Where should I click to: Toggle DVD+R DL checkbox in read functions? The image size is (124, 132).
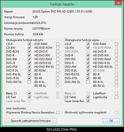[x=29, y=78]
